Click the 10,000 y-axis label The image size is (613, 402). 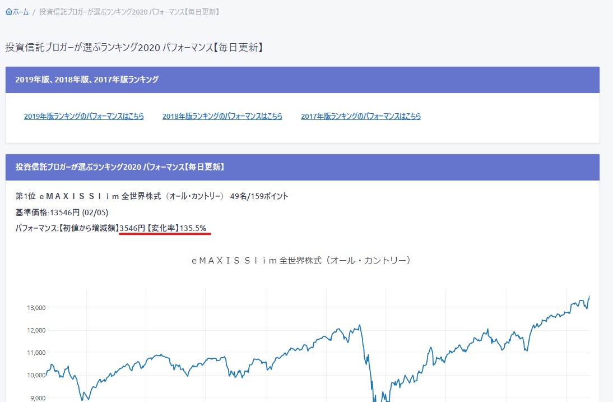click(35, 376)
